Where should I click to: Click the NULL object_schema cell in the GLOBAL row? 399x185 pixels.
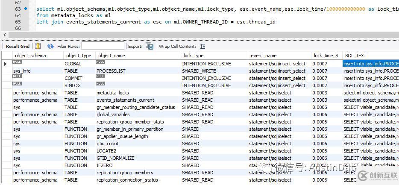[38, 64]
